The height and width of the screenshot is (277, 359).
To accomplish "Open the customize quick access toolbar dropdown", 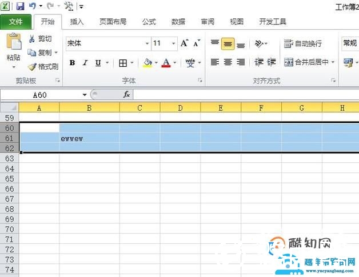I will 81,7.
